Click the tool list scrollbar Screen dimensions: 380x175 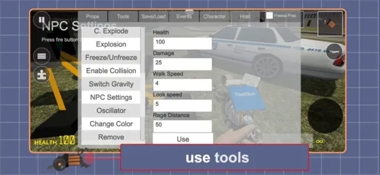(142, 83)
